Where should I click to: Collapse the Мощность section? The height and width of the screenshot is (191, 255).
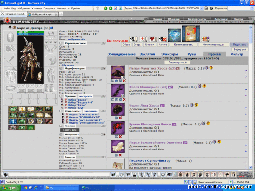click(61, 135)
